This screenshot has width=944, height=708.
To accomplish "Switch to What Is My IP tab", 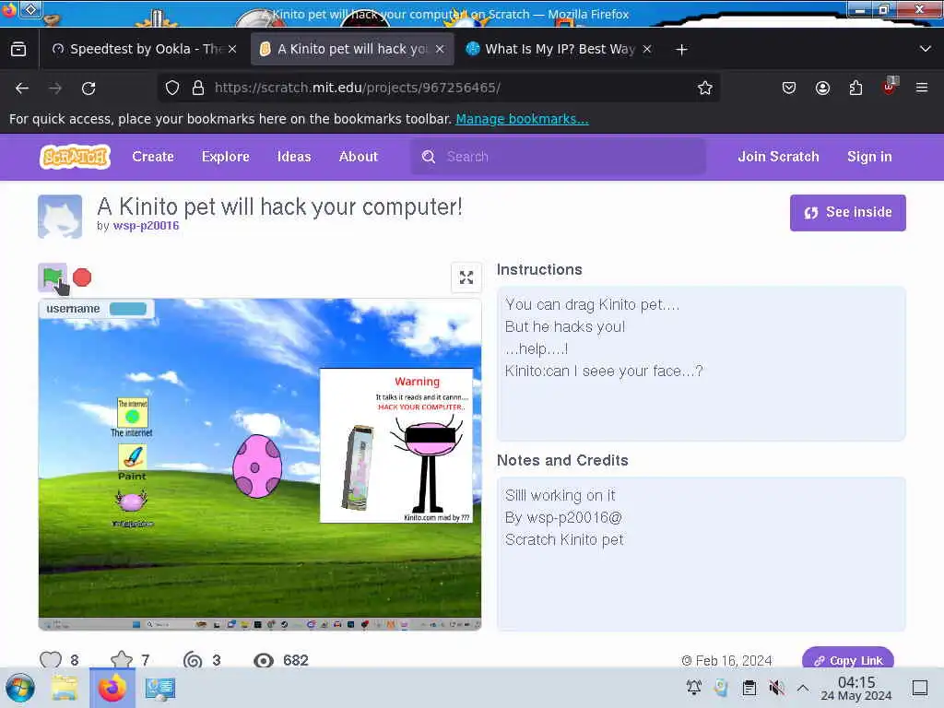I will pos(560,50).
